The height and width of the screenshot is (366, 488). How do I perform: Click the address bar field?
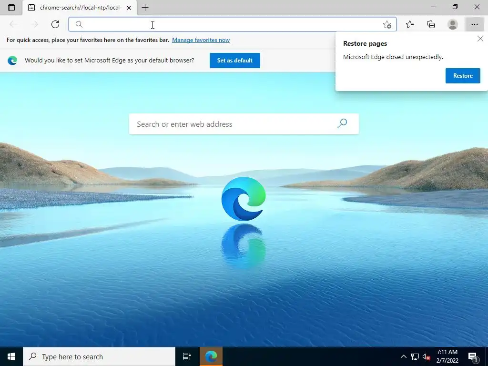[x=232, y=24]
